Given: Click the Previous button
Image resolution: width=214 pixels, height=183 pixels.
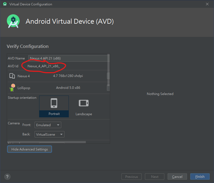Looking at the screenshot, I should tap(132, 177).
